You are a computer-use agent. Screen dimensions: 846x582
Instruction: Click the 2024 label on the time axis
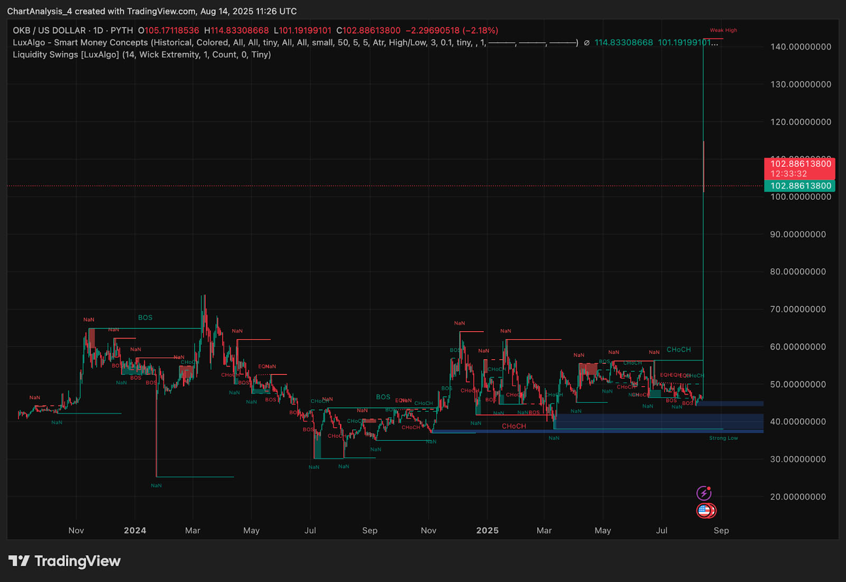135,530
